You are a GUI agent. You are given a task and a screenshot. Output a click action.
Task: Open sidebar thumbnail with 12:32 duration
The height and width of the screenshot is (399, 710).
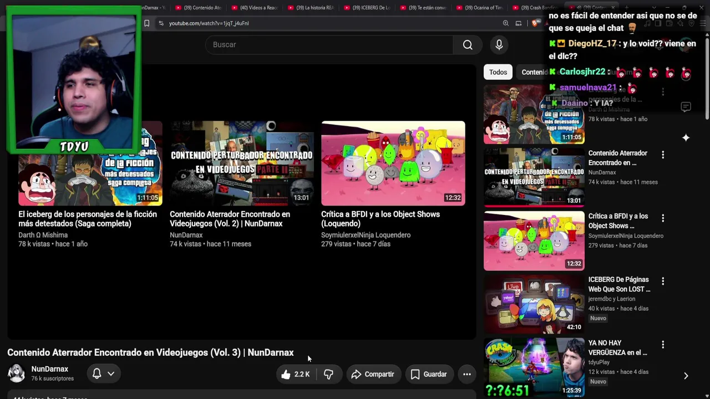pyautogui.click(x=534, y=241)
